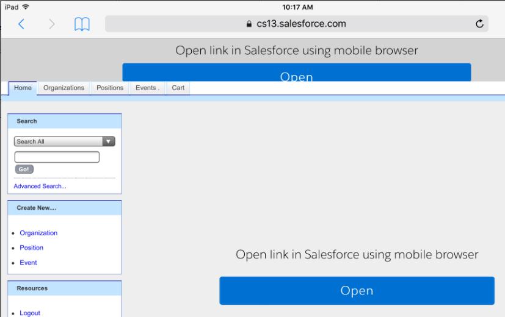The width and height of the screenshot is (505, 317).
Task: Tap the cs13.salesforce.com address bar
Action: coord(297,24)
